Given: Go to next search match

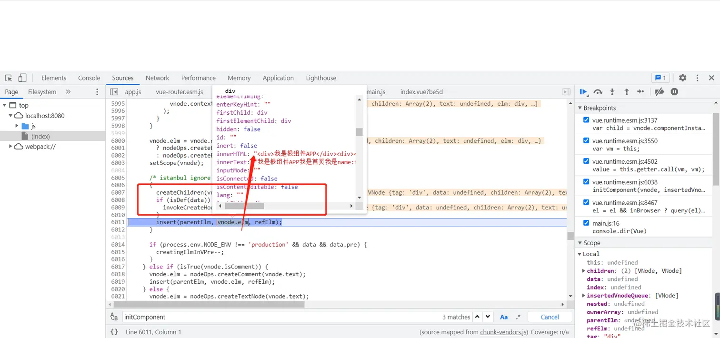Looking at the screenshot, I should pyautogui.click(x=488, y=317).
